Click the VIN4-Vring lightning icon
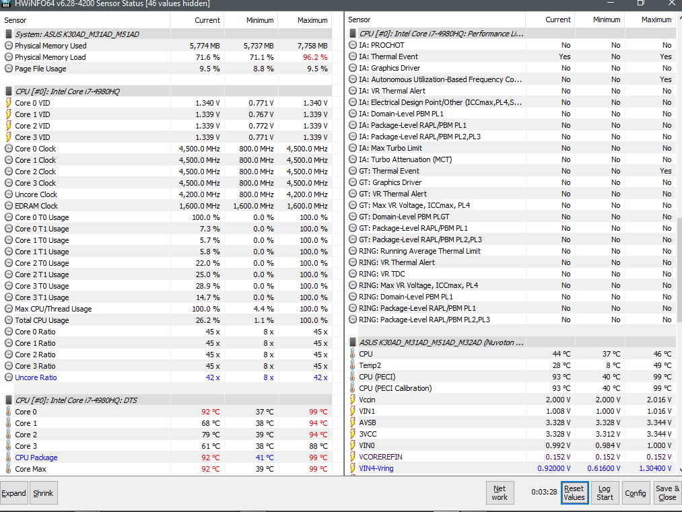This screenshot has height=512, width=682. pyautogui.click(x=353, y=468)
